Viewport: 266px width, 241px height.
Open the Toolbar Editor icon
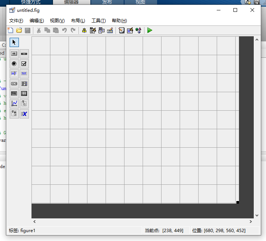tap(110, 30)
